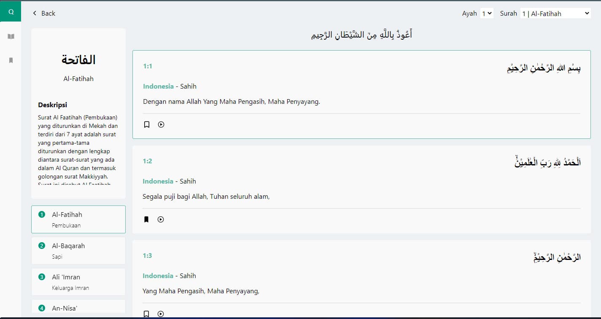Screen dimensions: 601x319
Task: Click translation 'Yang Maha Pengasih, Maha Penyayang,'
Action: [x=201, y=291]
